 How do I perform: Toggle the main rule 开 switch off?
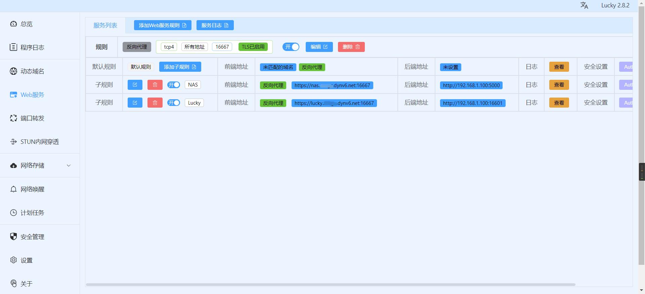291,47
